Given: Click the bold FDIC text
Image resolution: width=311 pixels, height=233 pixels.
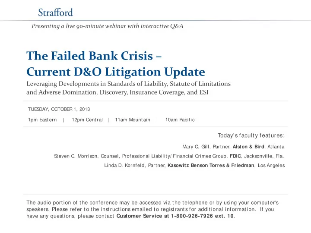Looking at the screenshot, I should pos(235,156).
